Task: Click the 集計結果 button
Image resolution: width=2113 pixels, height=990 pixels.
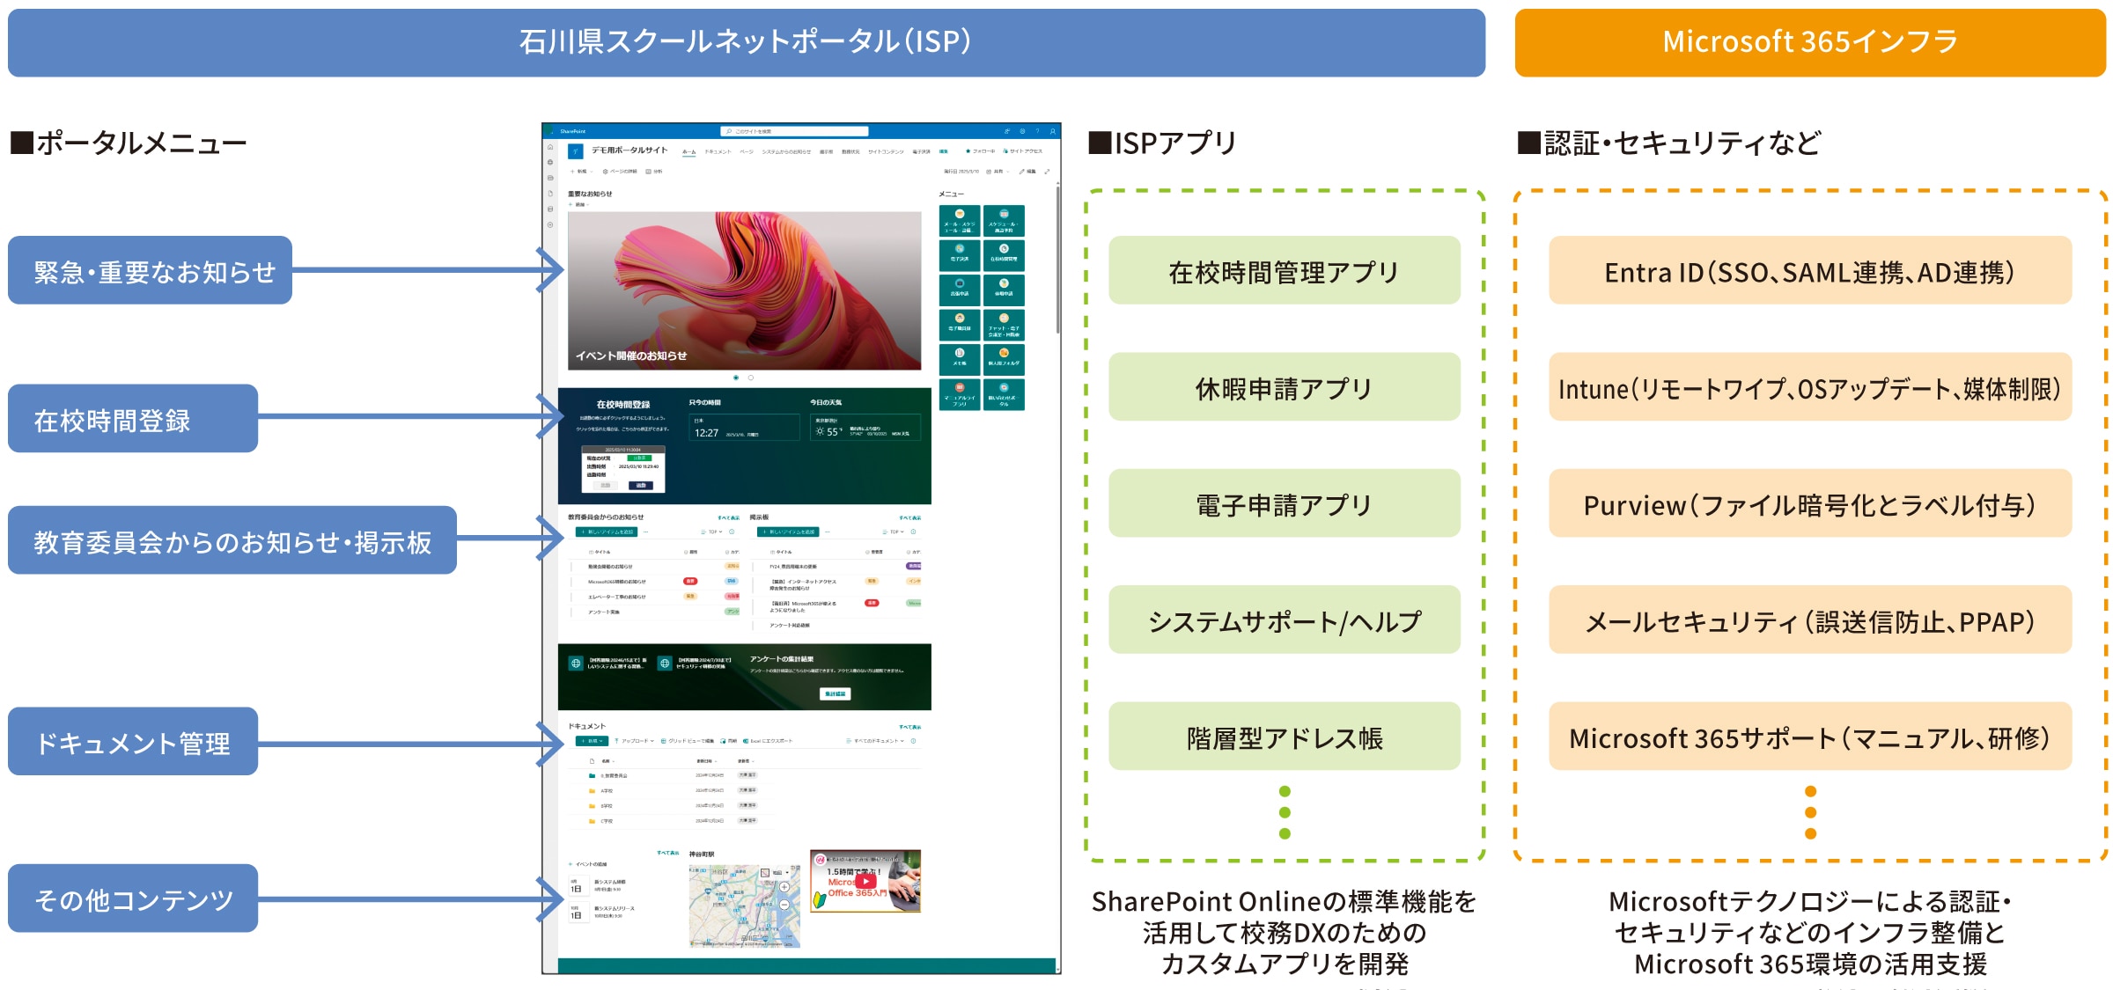Action: coord(835,693)
